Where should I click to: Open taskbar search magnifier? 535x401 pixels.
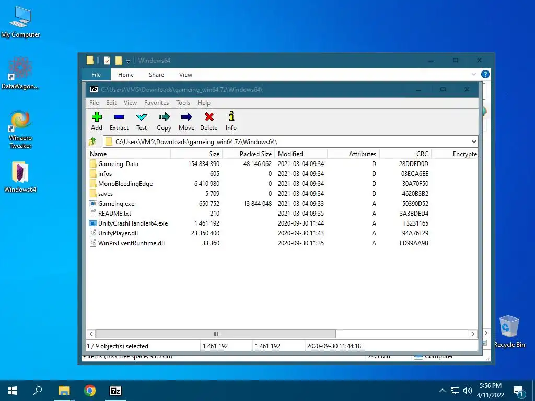point(38,390)
